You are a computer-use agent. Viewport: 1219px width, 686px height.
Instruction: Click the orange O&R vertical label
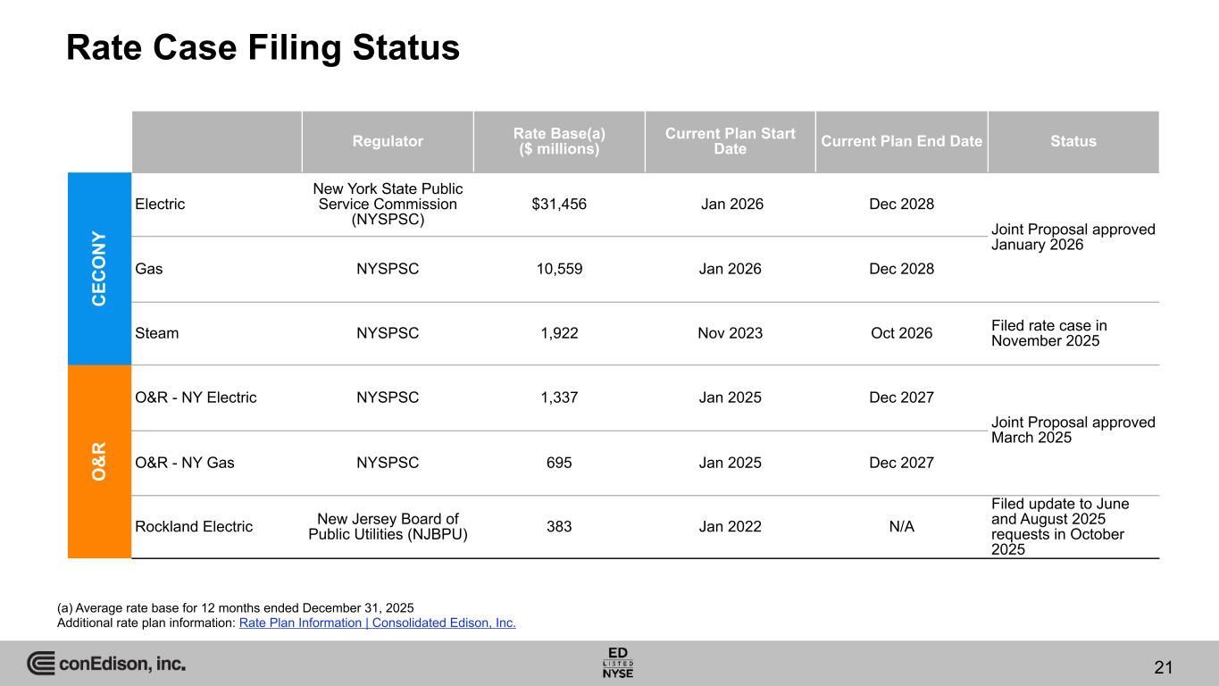pos(99,461)
